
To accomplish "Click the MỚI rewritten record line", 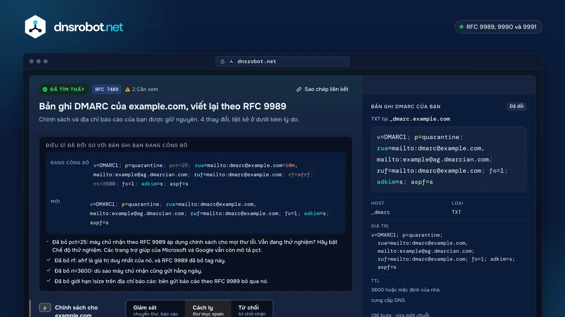I will (x=209, y=213).
